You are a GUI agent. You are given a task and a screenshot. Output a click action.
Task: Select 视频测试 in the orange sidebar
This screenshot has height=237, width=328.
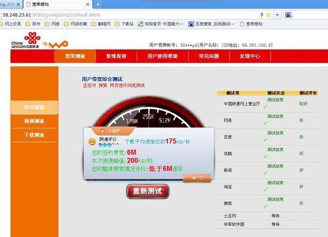[x=34, y=121]
